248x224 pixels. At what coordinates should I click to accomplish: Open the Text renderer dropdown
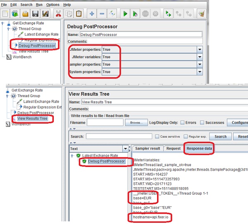[x=125, y=149]
